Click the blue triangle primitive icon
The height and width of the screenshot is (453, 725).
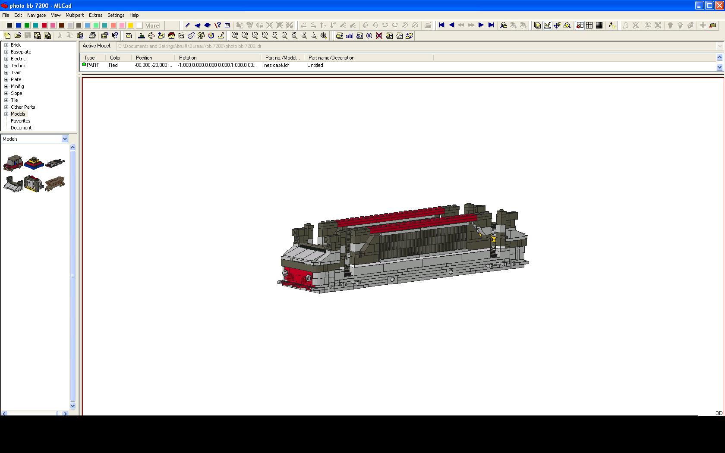click(x=197, y=25)
